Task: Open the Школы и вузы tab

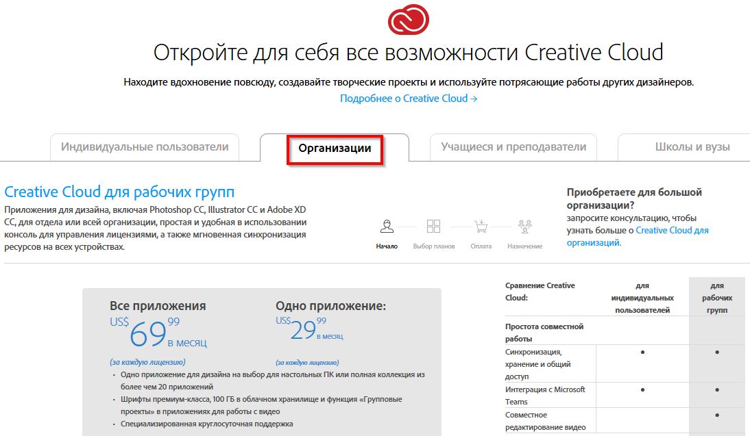Action: [x=692, y=147]
